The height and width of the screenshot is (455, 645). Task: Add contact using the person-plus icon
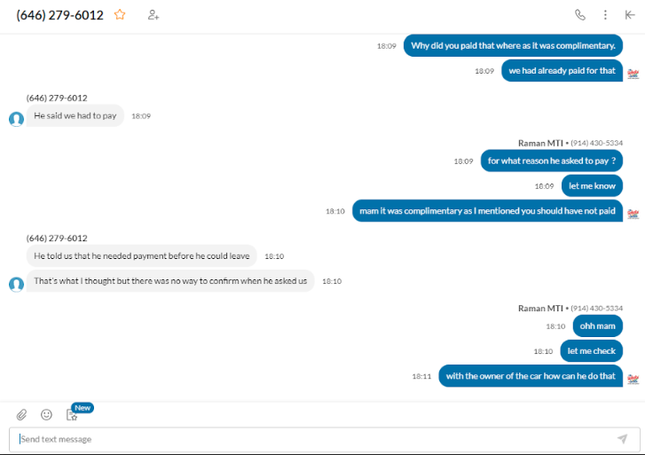(153, 15)
